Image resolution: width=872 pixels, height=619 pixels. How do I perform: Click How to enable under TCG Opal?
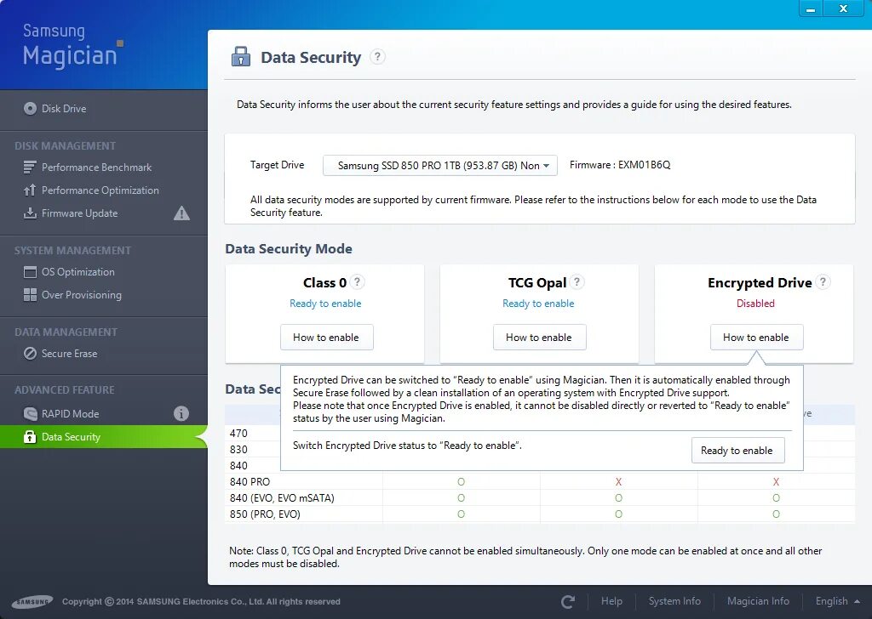539,338
